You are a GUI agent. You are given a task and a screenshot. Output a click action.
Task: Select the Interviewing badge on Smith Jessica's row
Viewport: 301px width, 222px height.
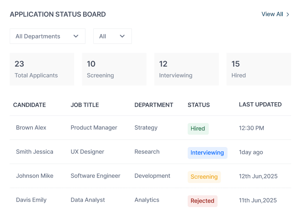coord(207,152)
